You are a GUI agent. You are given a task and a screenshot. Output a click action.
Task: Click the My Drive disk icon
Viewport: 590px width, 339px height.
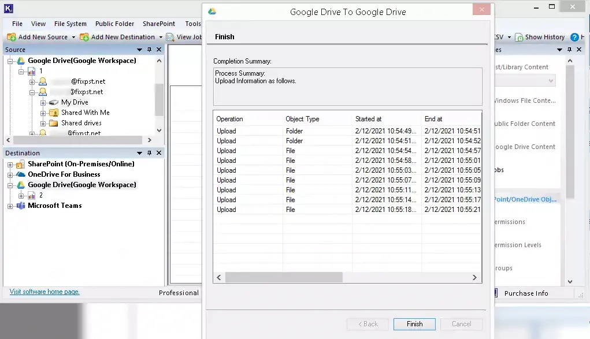(x=54, y=102)
